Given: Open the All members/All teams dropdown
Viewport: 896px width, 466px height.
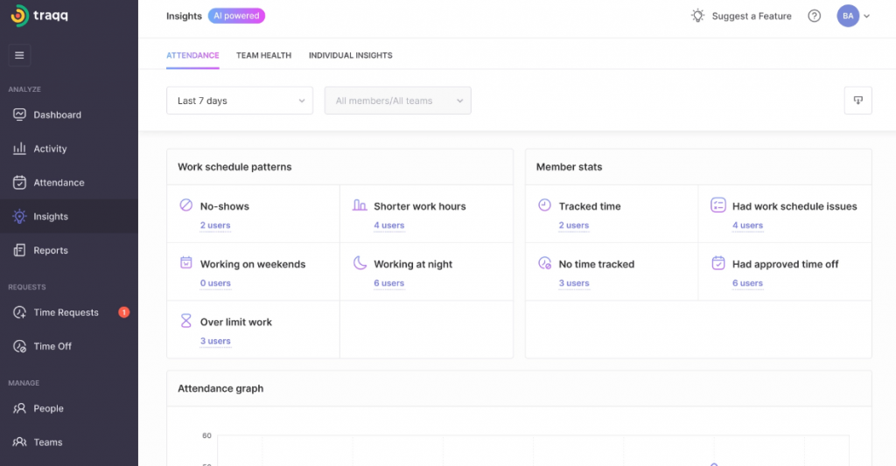Looking at the screenshot, I should click(397, 101).
